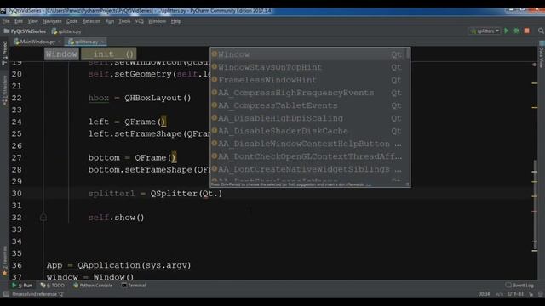Click 'left = QFrame()' on line 24
Screen dimensions: 545x306
pos(127,122)
